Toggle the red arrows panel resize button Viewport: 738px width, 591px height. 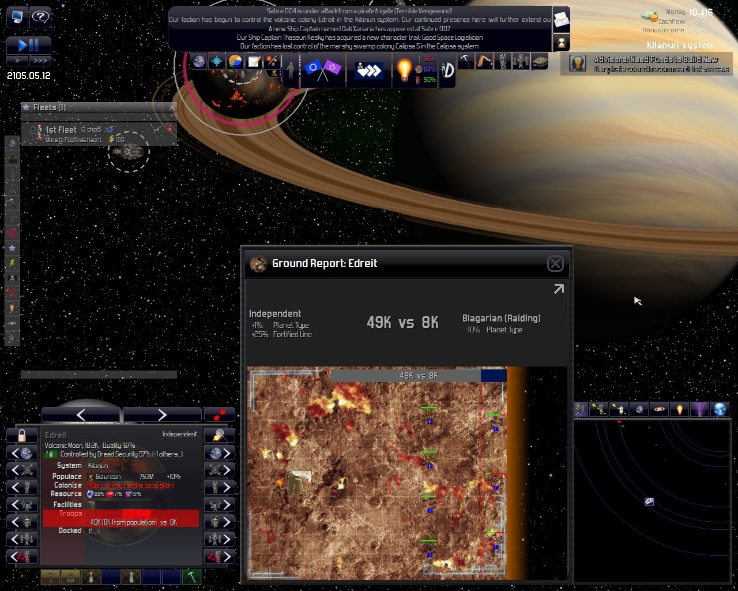point(219,415)
